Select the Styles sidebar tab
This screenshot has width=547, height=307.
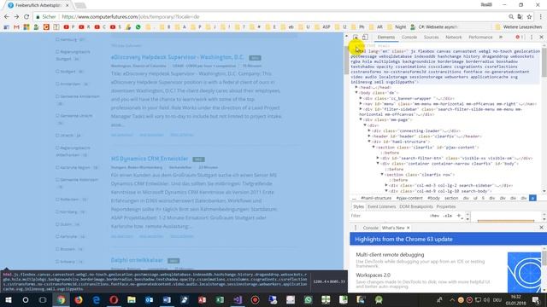(358, 206)
